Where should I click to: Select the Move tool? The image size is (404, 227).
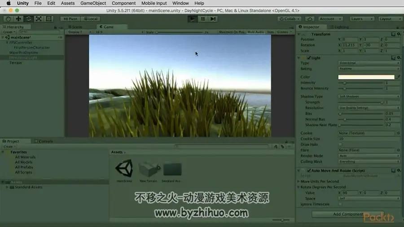pos(18,19)
